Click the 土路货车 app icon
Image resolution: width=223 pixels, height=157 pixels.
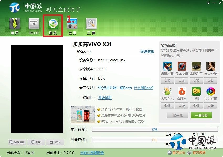[x=196, y=66]
